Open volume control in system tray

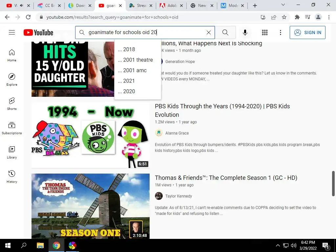(x=294, y=245)
